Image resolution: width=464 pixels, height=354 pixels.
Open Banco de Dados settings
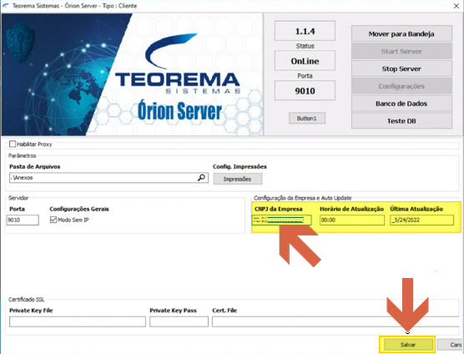click(x=401, y=104)
